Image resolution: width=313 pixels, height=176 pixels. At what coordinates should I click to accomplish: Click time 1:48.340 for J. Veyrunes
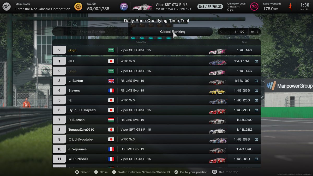point(244,149)
